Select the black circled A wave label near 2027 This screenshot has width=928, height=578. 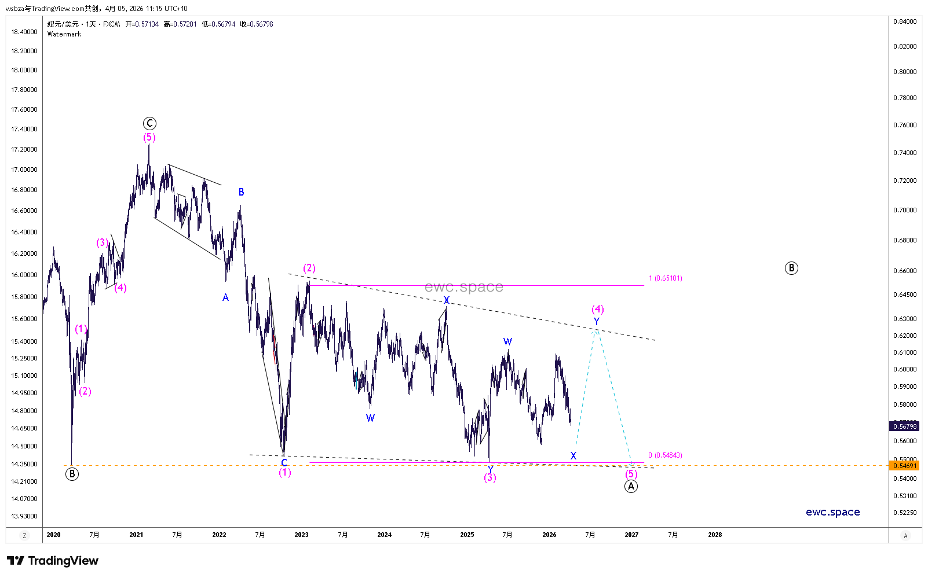[631, 487]
